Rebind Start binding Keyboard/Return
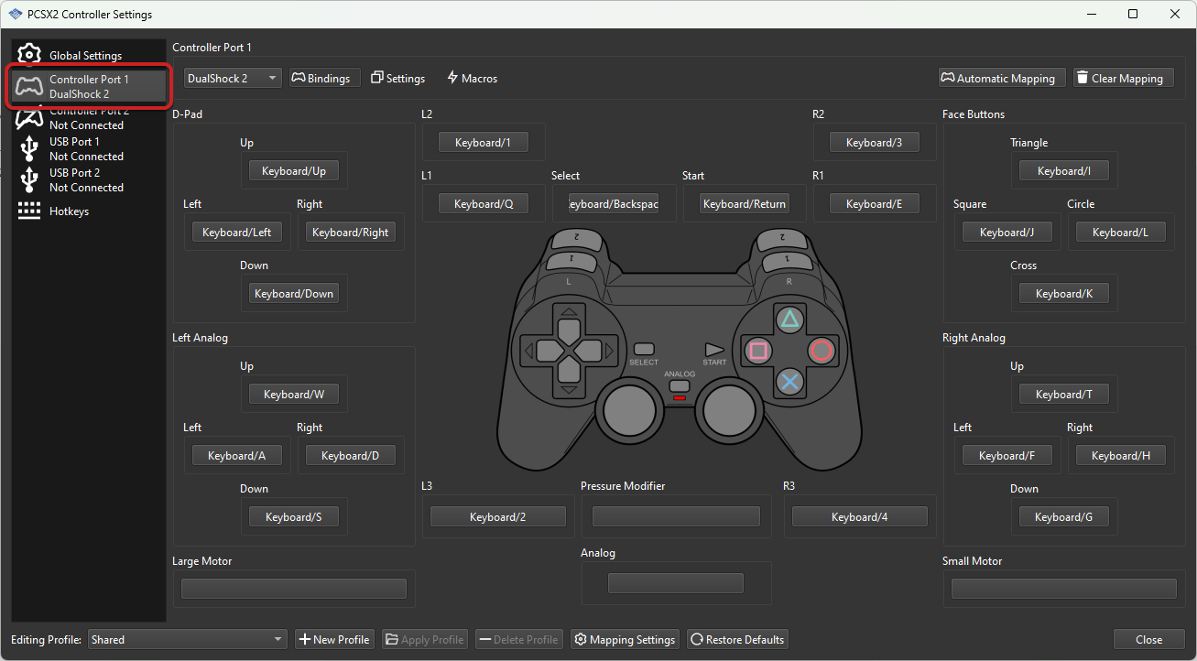 [x=745, y=204]
